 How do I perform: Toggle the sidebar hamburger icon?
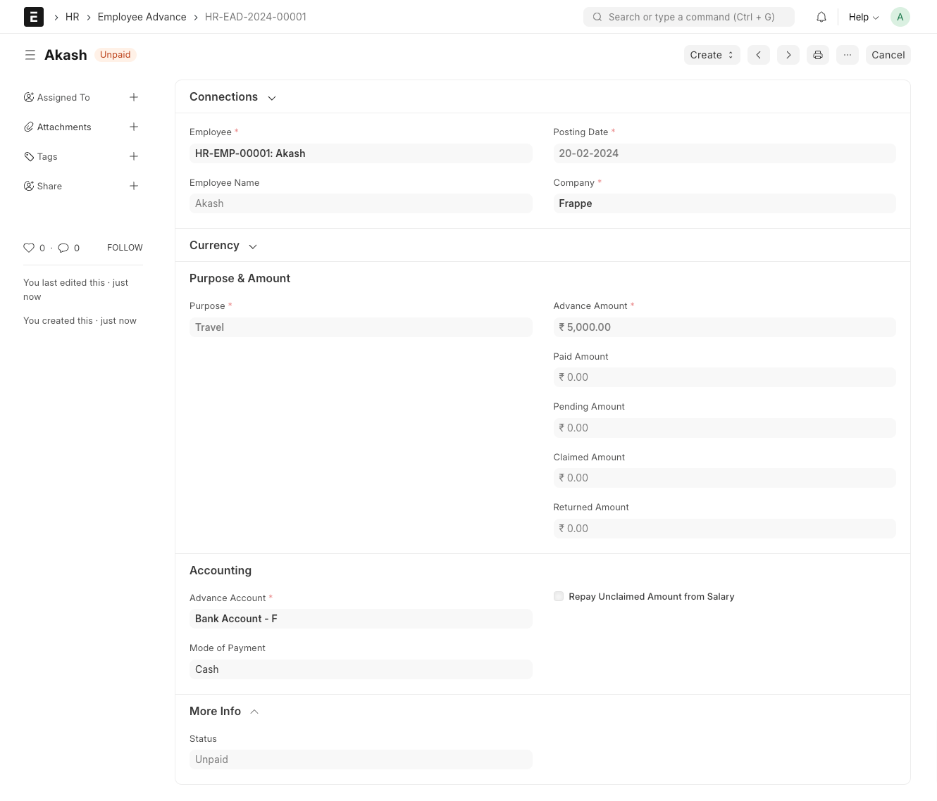pos(30,55)
